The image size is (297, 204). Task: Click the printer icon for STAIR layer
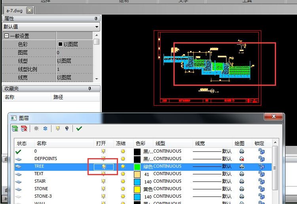242,181
